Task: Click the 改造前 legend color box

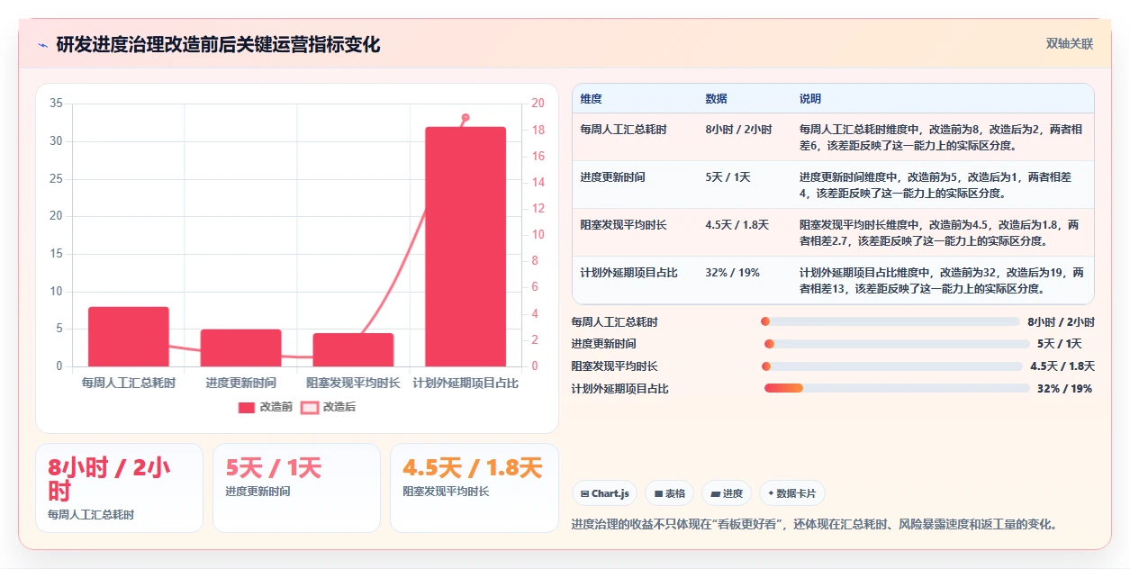Action: (247, 408)
